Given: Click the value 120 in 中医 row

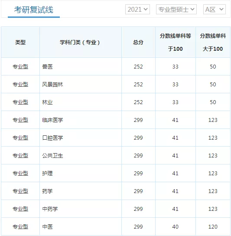Looking at the screenshot, I should 213,226.
